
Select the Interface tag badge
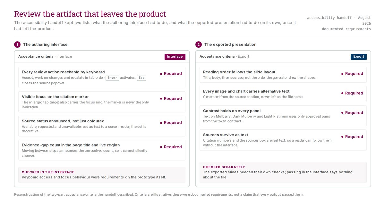[x=175, y=57]
